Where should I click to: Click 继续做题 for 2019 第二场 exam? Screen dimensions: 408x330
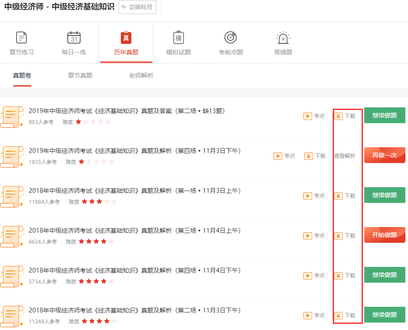(x=384, y=115)
